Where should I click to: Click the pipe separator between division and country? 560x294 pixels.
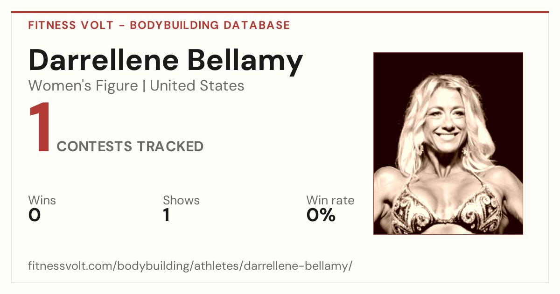pyautogui.click(x=144, y=86)
